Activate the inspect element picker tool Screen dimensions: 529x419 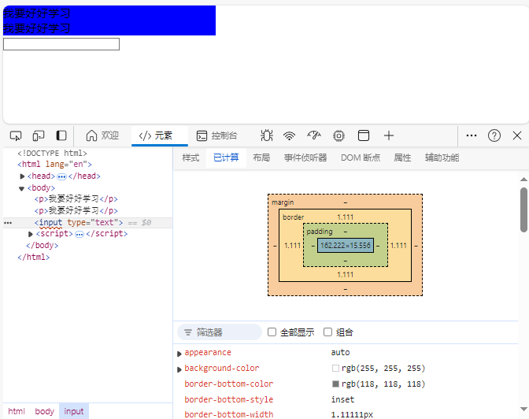coord(16,135)
